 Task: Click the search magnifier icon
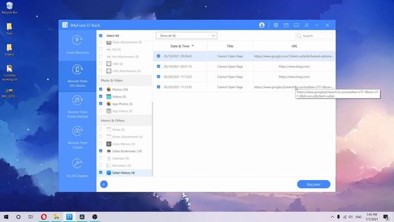click(299, 36)
